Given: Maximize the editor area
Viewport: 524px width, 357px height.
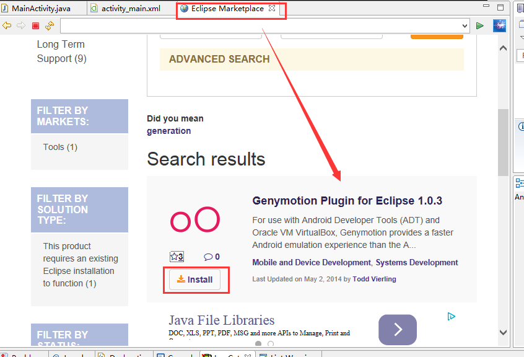Looking at the screenshot, I should click(500, 7).
